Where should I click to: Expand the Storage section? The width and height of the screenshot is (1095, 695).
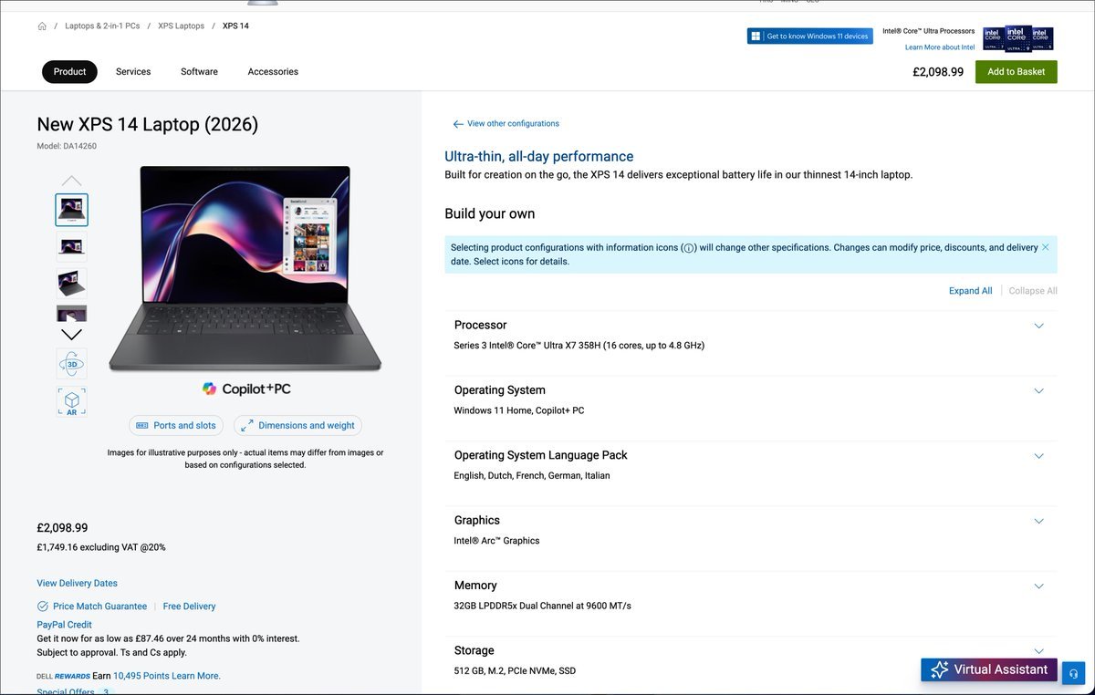1038,651
